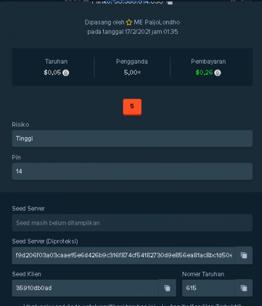Open the Keadilan Terbukti info link
The image size is (262, 306).
coord(205,305)
